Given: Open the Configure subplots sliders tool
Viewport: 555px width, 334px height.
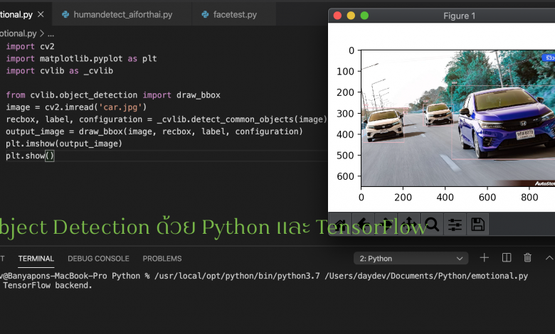Looking at the screenshot, I should [x=455, y=225].
